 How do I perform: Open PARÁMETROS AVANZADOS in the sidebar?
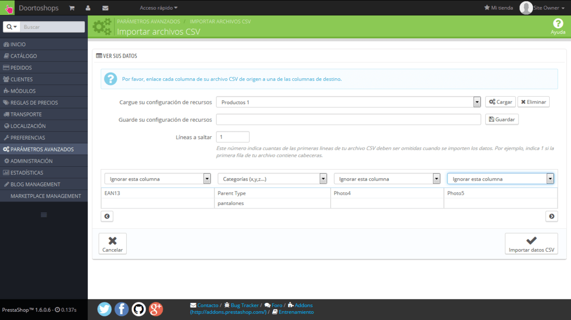pyautogui.click(x=44, y=149)
